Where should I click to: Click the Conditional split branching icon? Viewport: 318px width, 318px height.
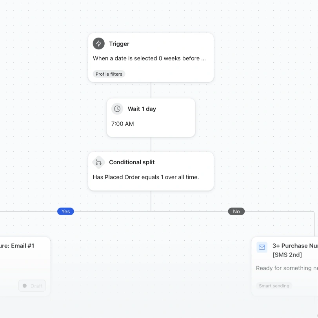(x=98, y=162)
